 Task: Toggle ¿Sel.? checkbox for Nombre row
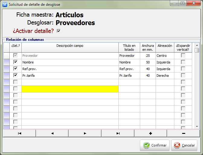click(x=15, y=62)
